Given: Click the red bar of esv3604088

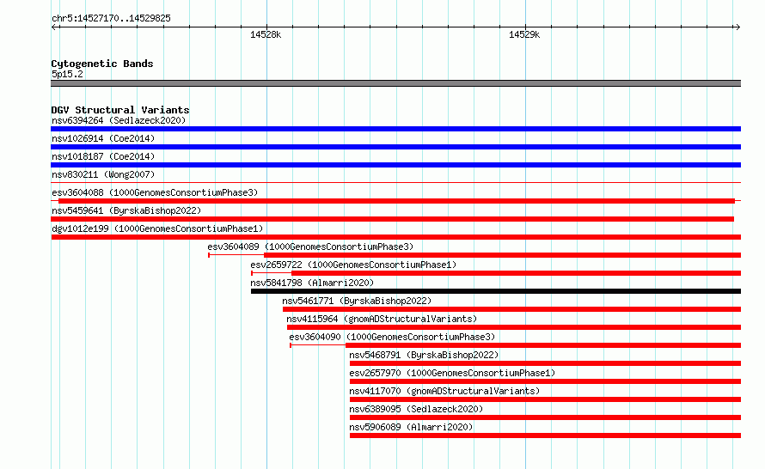Looking at the screenshot, I should click(396, 201).
